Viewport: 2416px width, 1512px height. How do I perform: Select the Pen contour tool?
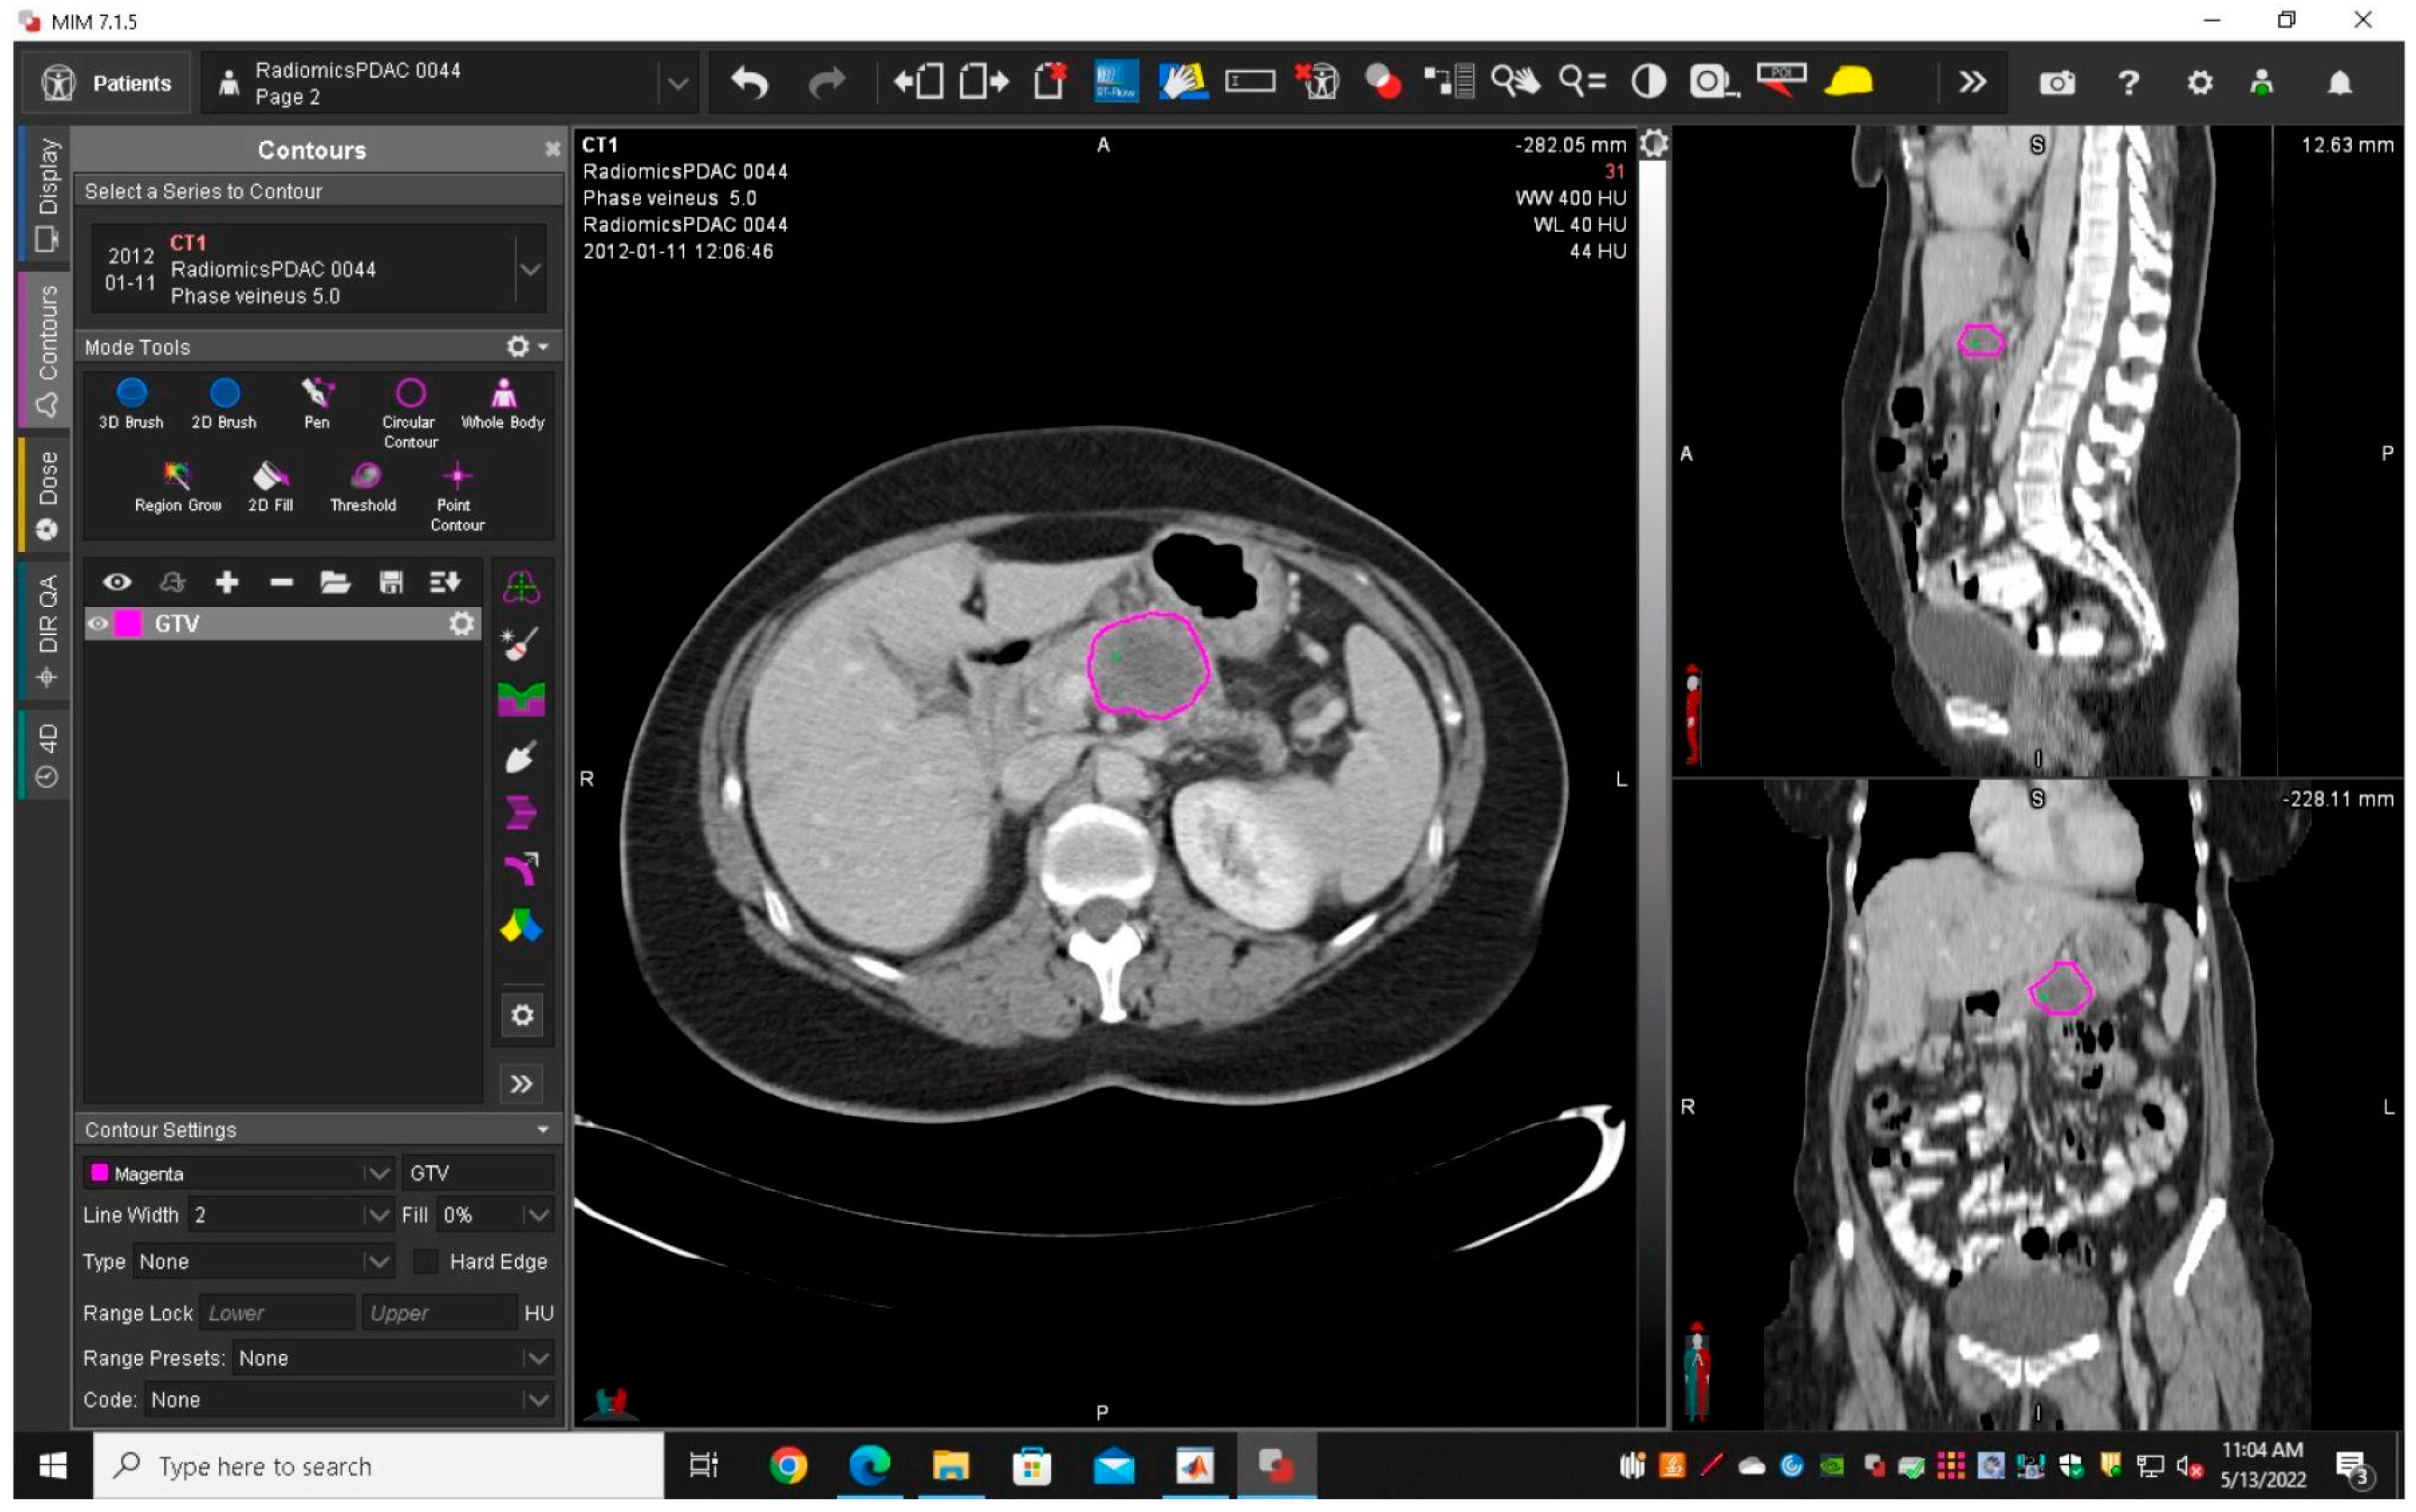click(317, 394)
